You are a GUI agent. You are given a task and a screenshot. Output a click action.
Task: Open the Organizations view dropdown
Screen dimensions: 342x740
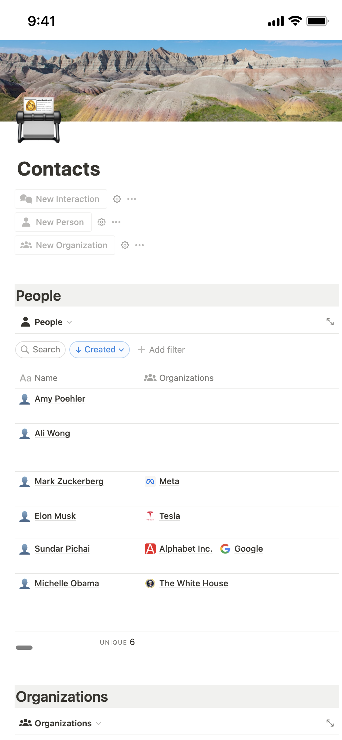pos(60,723)
